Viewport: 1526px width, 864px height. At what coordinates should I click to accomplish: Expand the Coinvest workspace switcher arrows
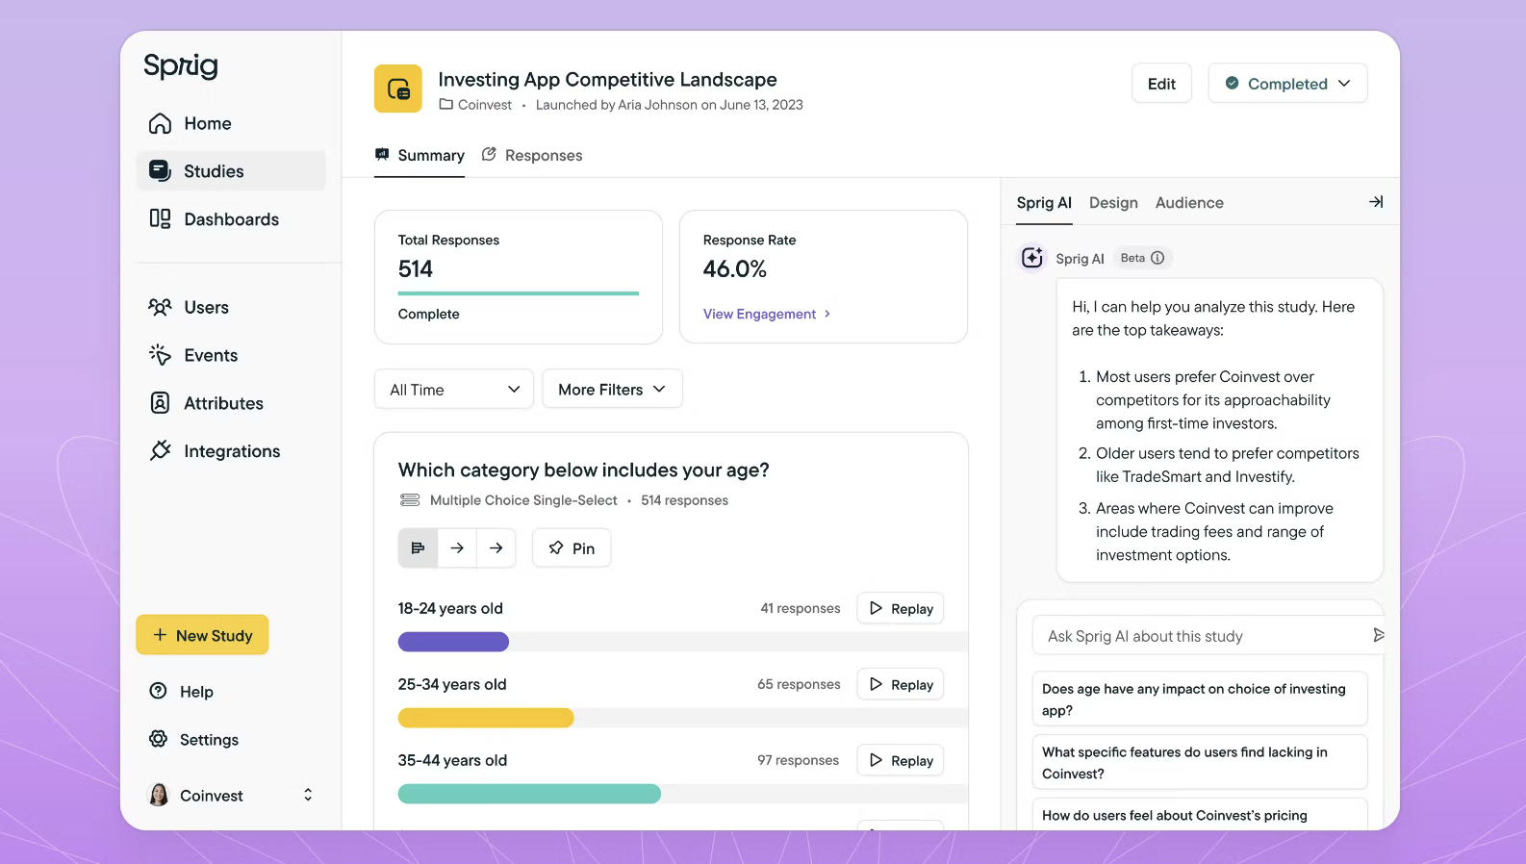(308, 795)
